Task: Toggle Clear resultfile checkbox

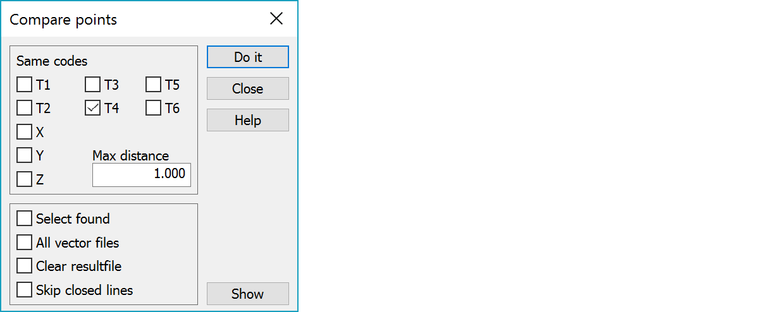Action: tap(25, 266)
